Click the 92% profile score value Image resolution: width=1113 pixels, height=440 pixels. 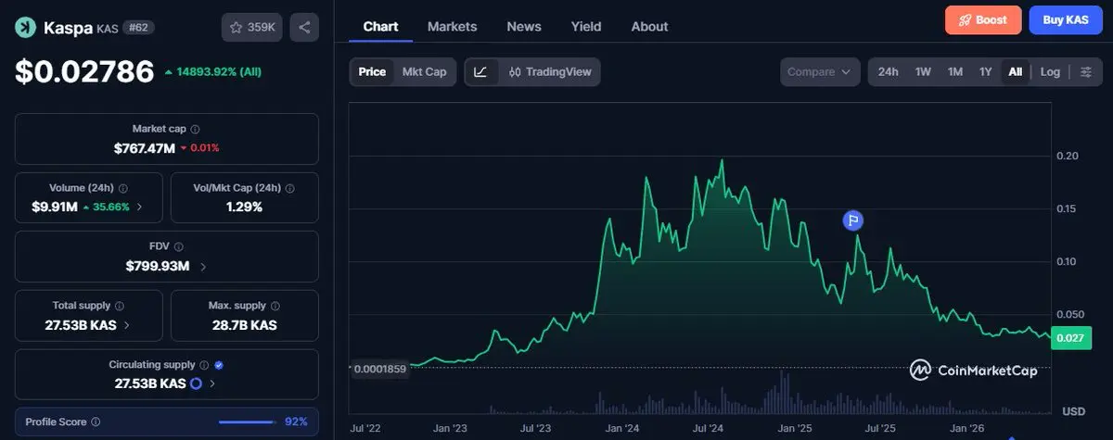tap(296, 421)
